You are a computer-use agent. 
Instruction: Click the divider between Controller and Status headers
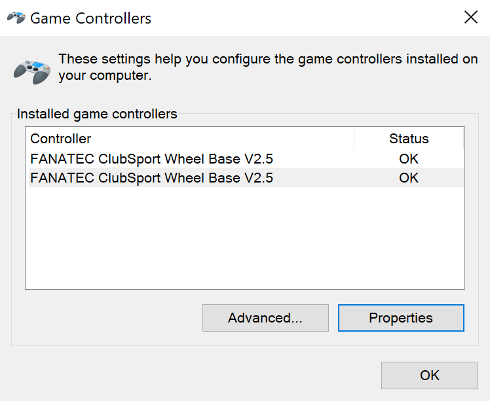(x=354, y=139)
